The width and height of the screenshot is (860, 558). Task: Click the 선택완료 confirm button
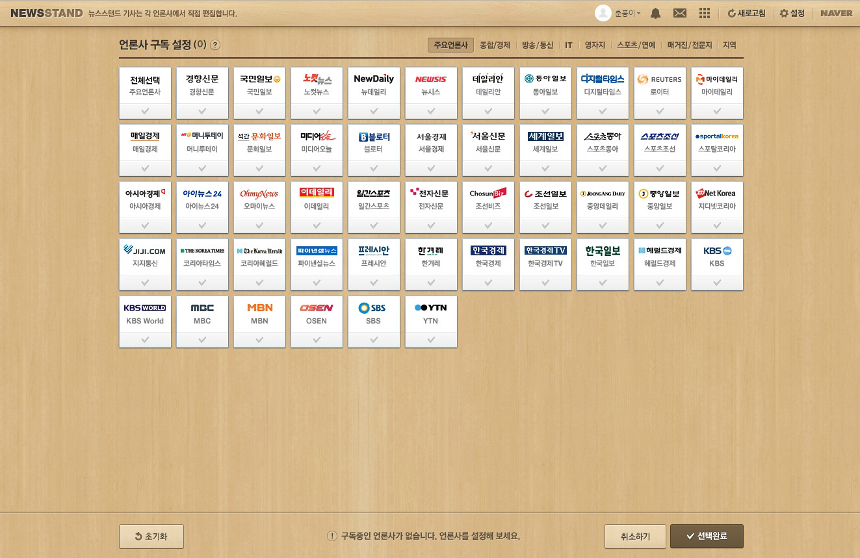[x=707, y=537]
